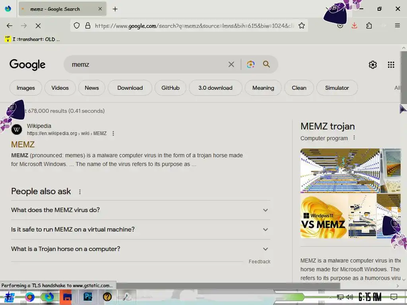
Task: Expand What does the MEMZ virus do
Action: tap(140, 210)
